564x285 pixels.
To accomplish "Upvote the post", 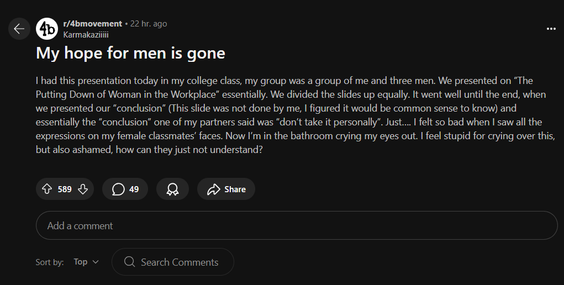I will click(x=47, y=189).
